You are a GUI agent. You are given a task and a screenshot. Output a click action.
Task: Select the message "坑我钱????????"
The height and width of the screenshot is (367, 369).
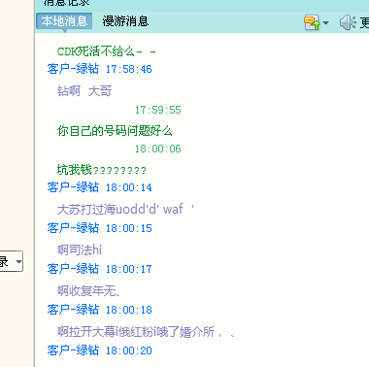click(102, 170)
